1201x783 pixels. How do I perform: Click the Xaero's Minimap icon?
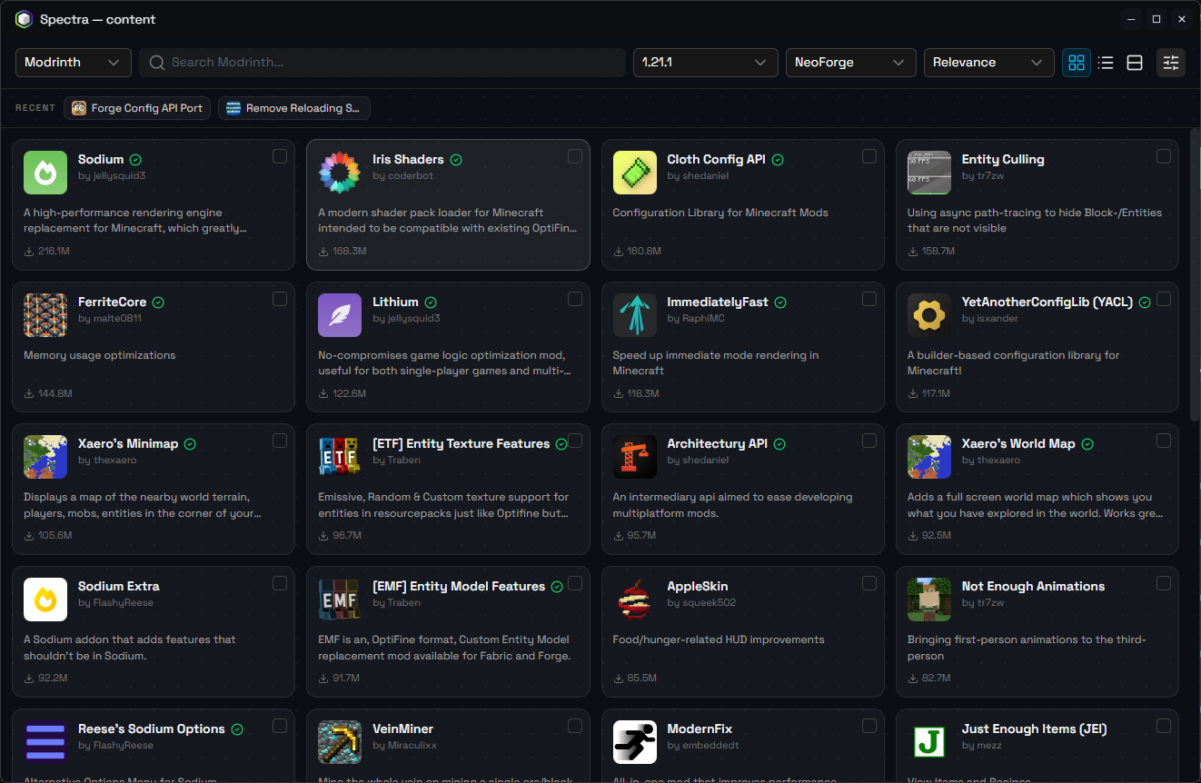click(x=45, y=457)
